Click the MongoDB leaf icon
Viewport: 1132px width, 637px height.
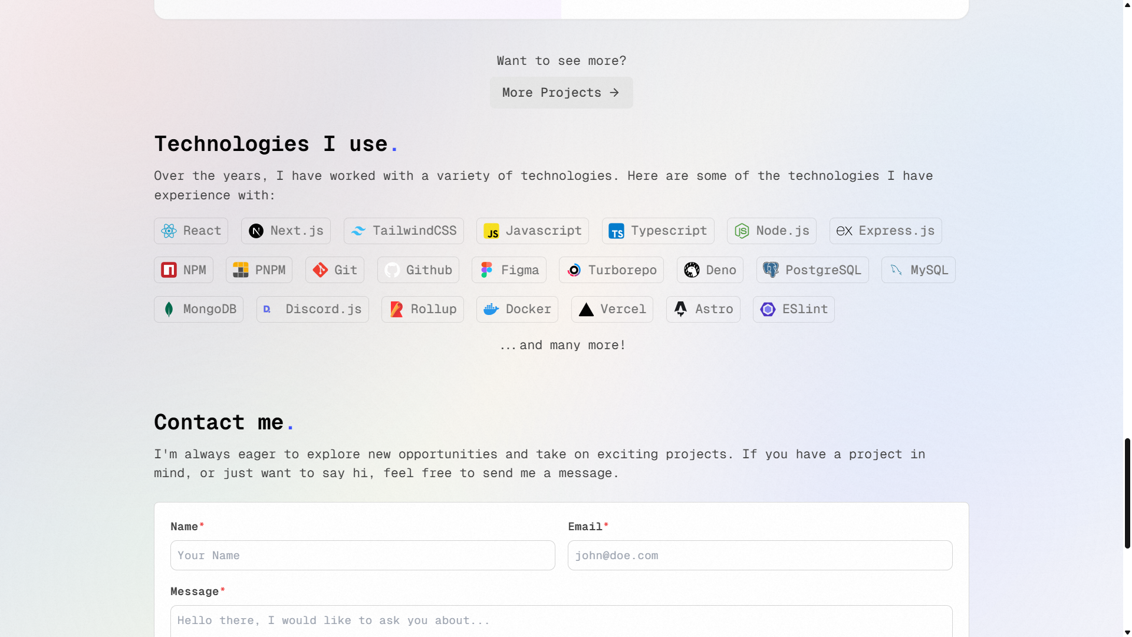click(x=169, y=309)
